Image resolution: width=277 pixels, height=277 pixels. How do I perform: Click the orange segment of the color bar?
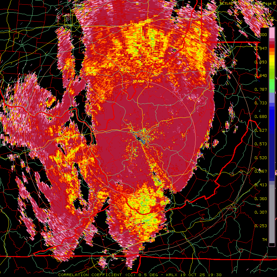coord(272,53)
